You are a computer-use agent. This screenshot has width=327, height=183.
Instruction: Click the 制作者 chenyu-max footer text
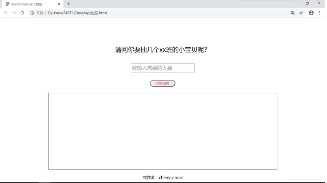(x=163, y=178)
